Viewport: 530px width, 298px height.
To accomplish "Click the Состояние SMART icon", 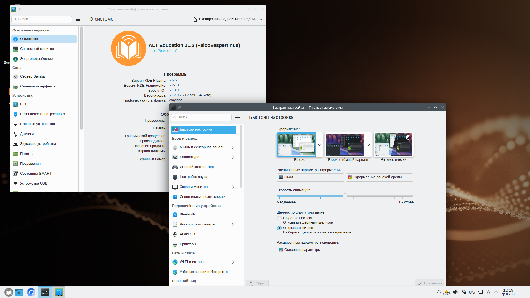I will [x=15, y=174].
